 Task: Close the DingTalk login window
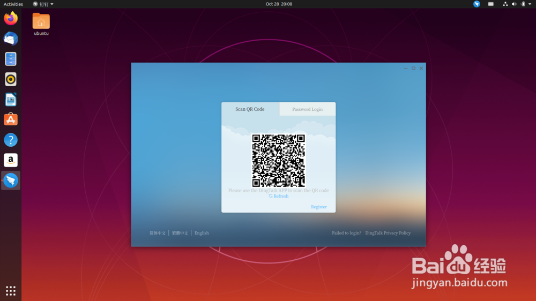(x=421, y=69)
